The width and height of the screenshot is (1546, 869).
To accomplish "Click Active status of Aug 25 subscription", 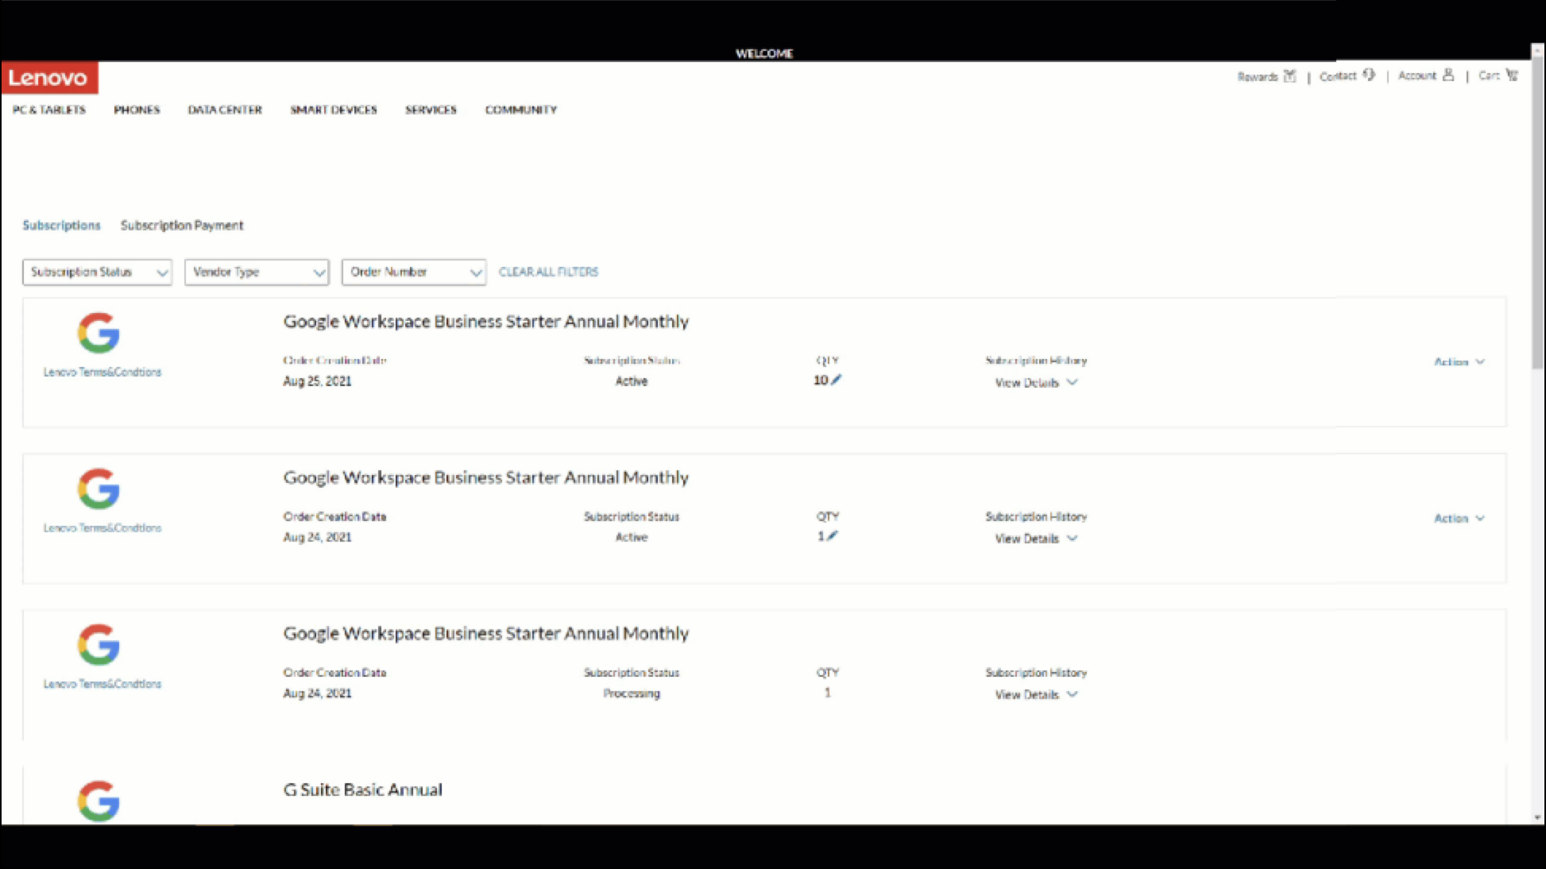I will click(632, 381).
